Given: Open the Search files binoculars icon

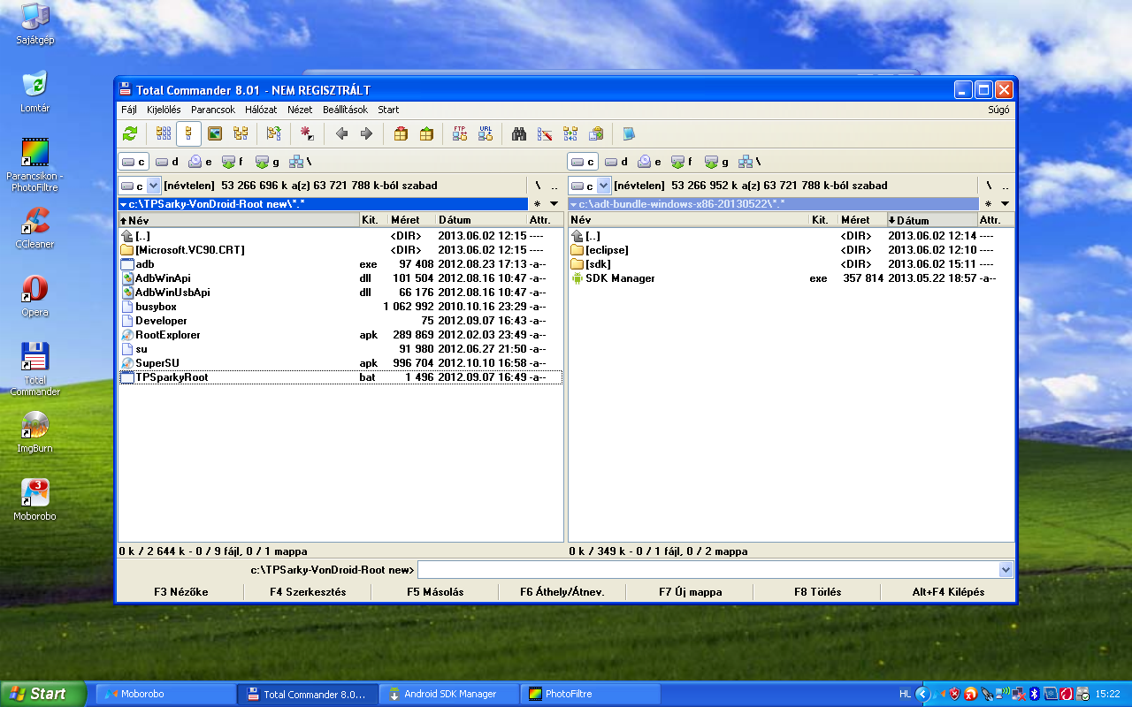Looking at the screenshot, I should [519, 133].
